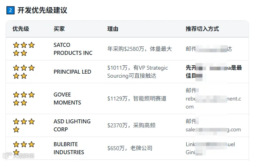Click the 理由 column header
The width and height of the screenshot is (257, 161).
pos(113,29)
